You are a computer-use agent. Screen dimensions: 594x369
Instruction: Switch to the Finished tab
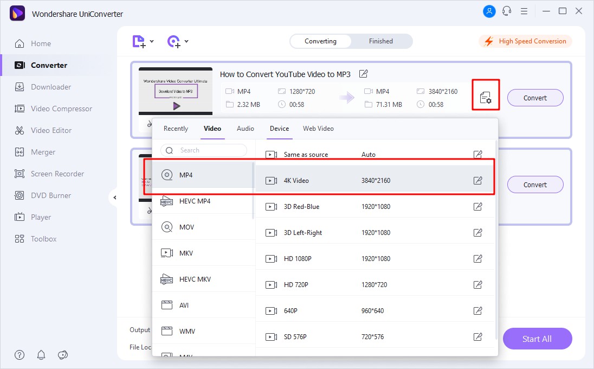tap(380, 41)
